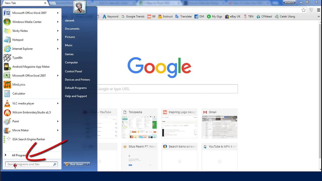
Task: Open the Instruct bookmark
Action: coord(166,17)
